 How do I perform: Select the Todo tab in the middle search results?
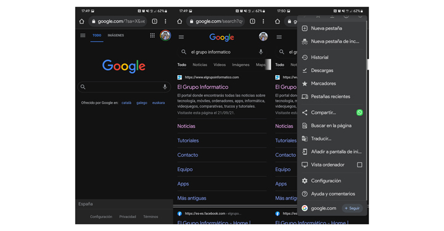click(182, 65)
